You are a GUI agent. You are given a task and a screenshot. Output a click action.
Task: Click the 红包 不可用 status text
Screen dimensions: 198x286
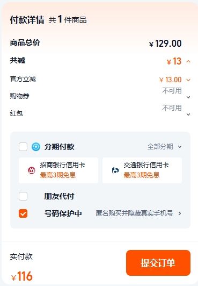[x=172, y=108]
